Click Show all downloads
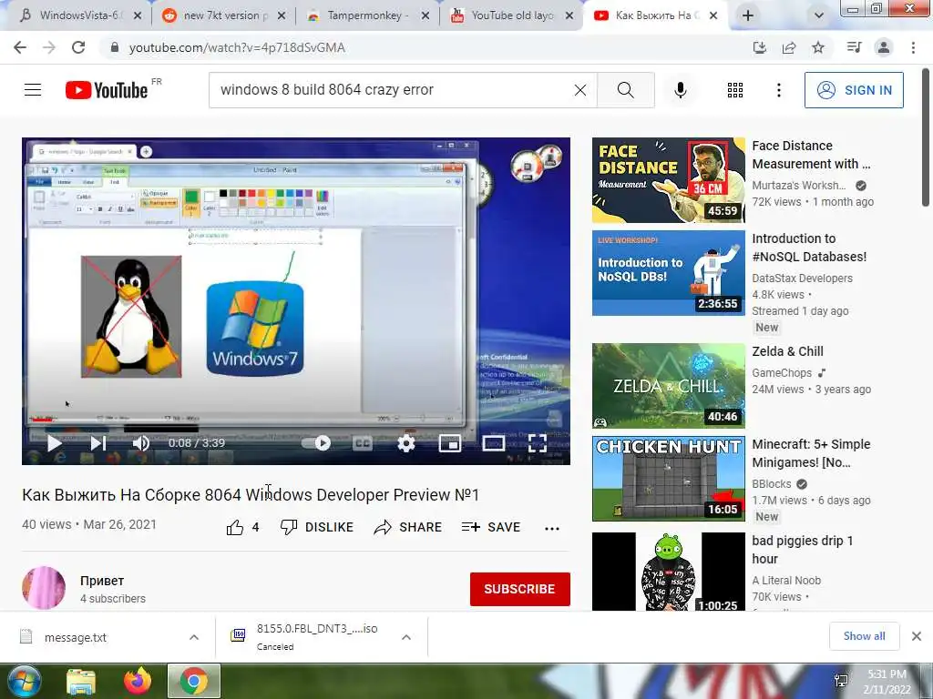 pyautogui.click(x=864, y=636)
